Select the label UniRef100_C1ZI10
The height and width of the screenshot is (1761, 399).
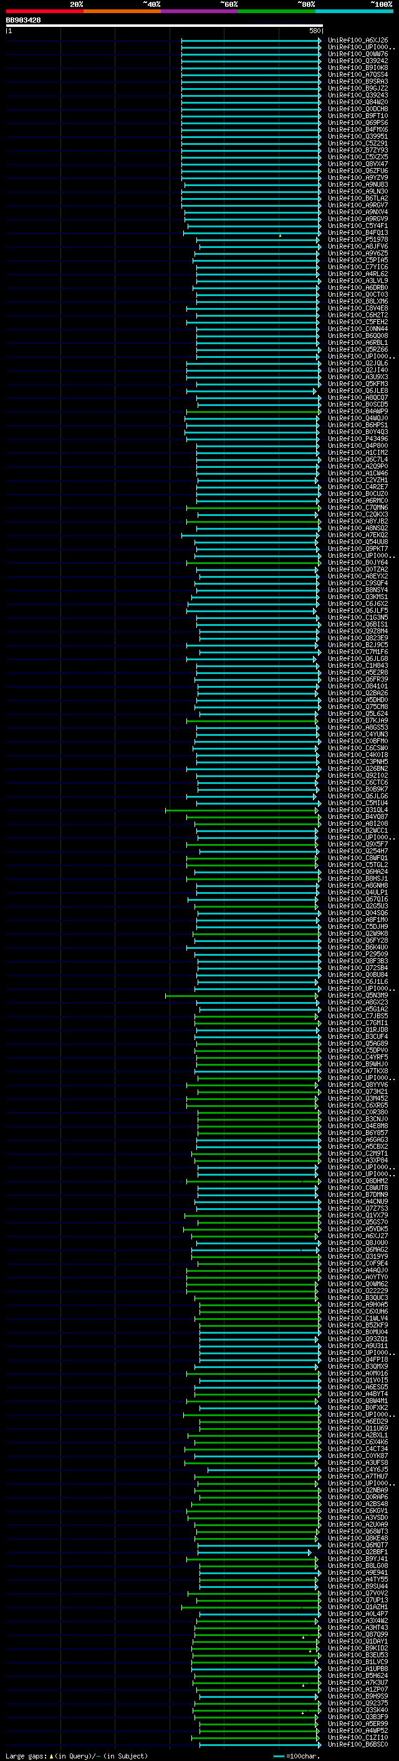358,1738
